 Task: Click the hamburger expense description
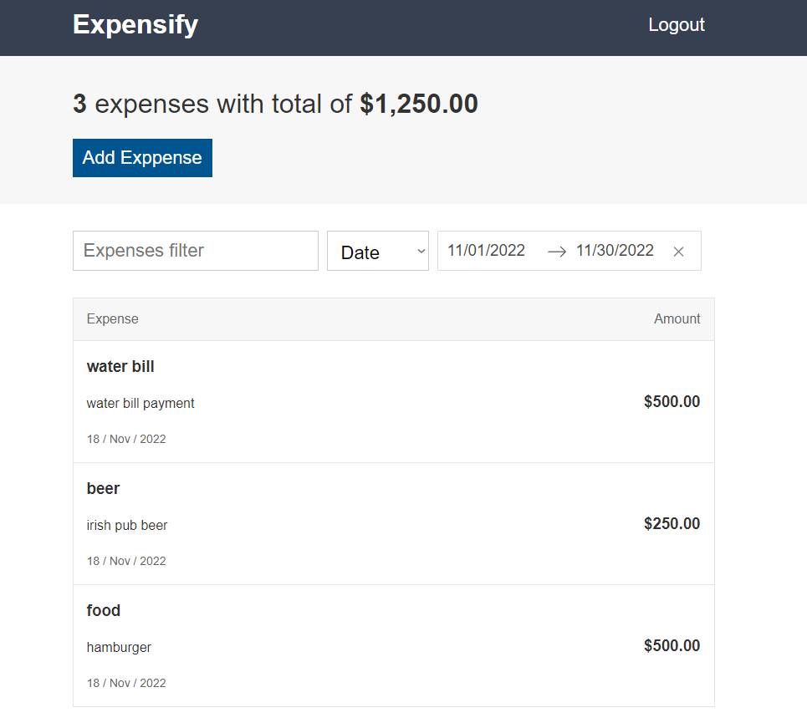click(x=118, y=647)
